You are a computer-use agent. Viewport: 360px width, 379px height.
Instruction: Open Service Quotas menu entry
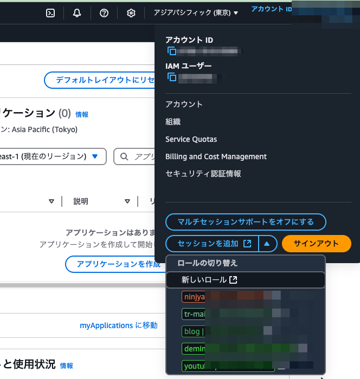tap(191, 139)
